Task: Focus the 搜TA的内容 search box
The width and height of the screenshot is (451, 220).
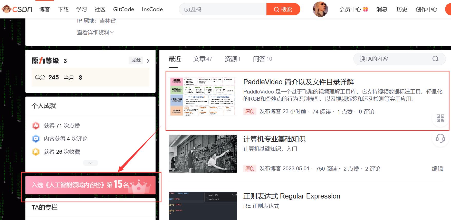Action: (x=399, y=59)
